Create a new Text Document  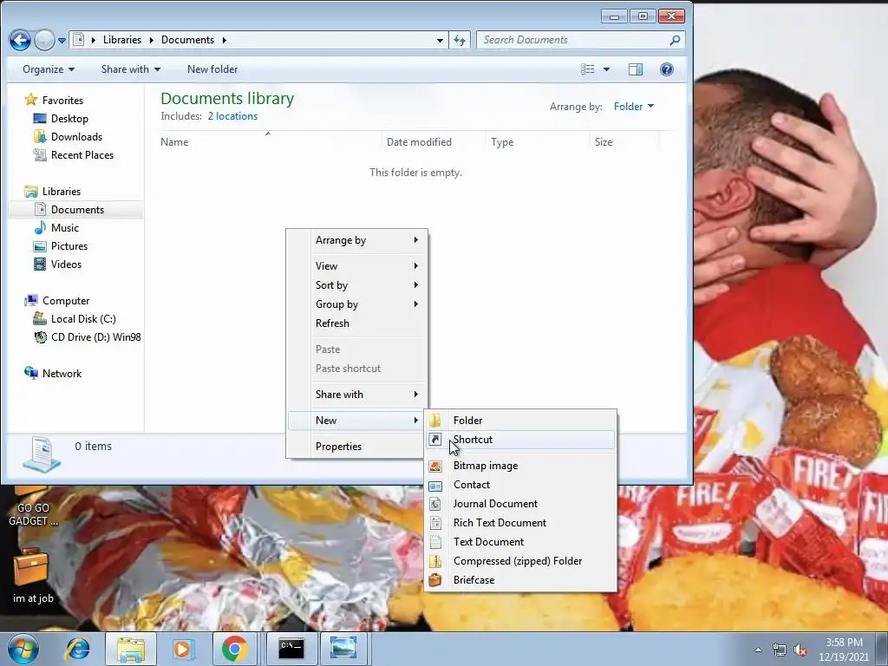[x=520, y=542]
